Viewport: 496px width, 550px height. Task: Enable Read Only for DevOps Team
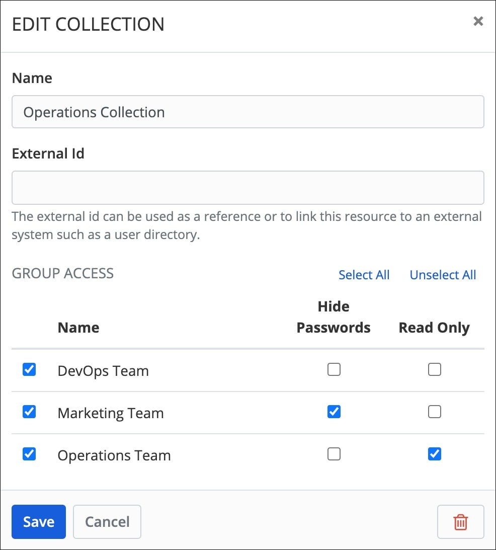point(434,369)
